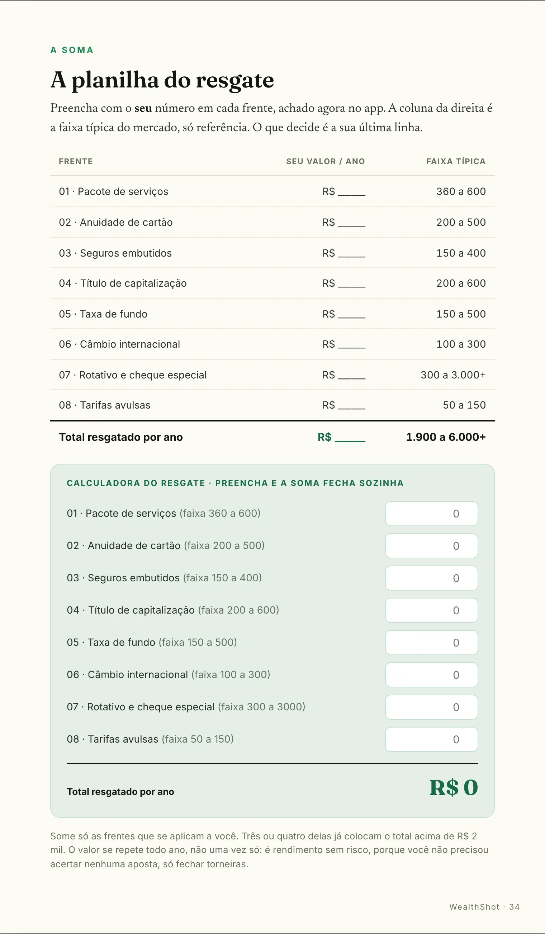545x934 pixels.
Task: Click the WealthShot page number footer
Action: coord(484,907)
